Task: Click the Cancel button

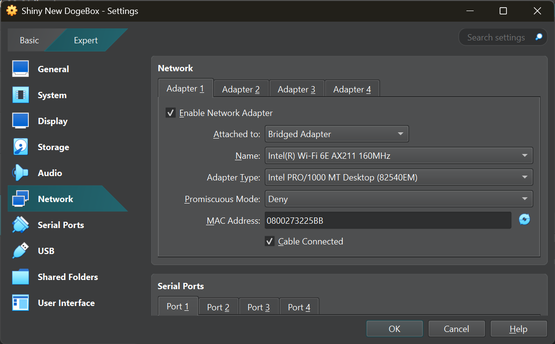Action: click(457, 329)
